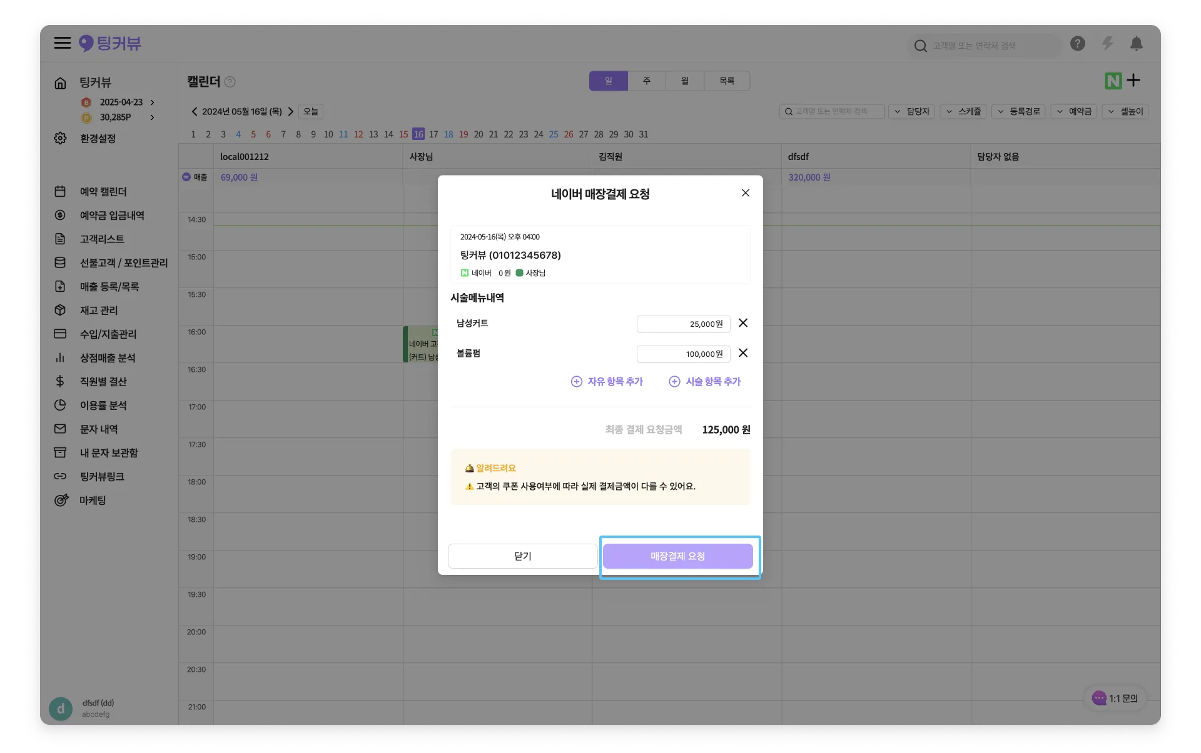The image size is (1201, 753).
Task: Open the hamburger menu icon
Action: point(62,43)
